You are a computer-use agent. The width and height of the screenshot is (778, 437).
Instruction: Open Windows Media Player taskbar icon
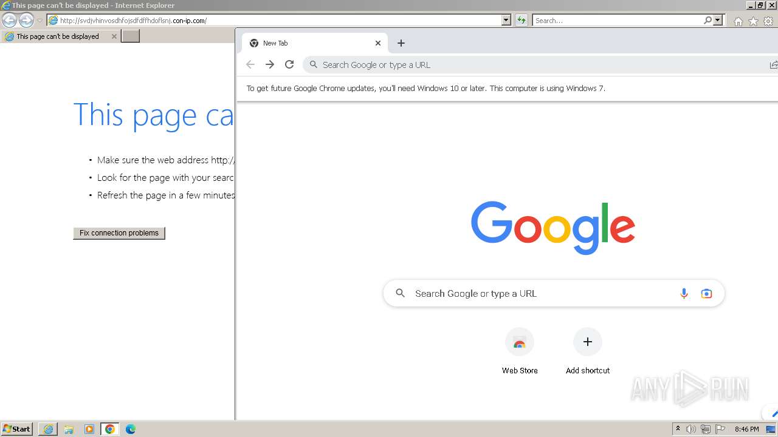coord(89,429)
